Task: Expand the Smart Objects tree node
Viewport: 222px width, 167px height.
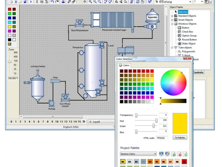Action: (172, 20)
